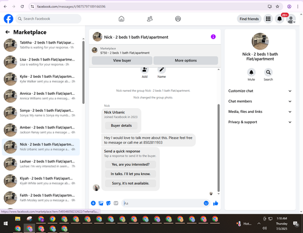Open the Windows Start menu
303x233 pixels.
coord(5,223)
